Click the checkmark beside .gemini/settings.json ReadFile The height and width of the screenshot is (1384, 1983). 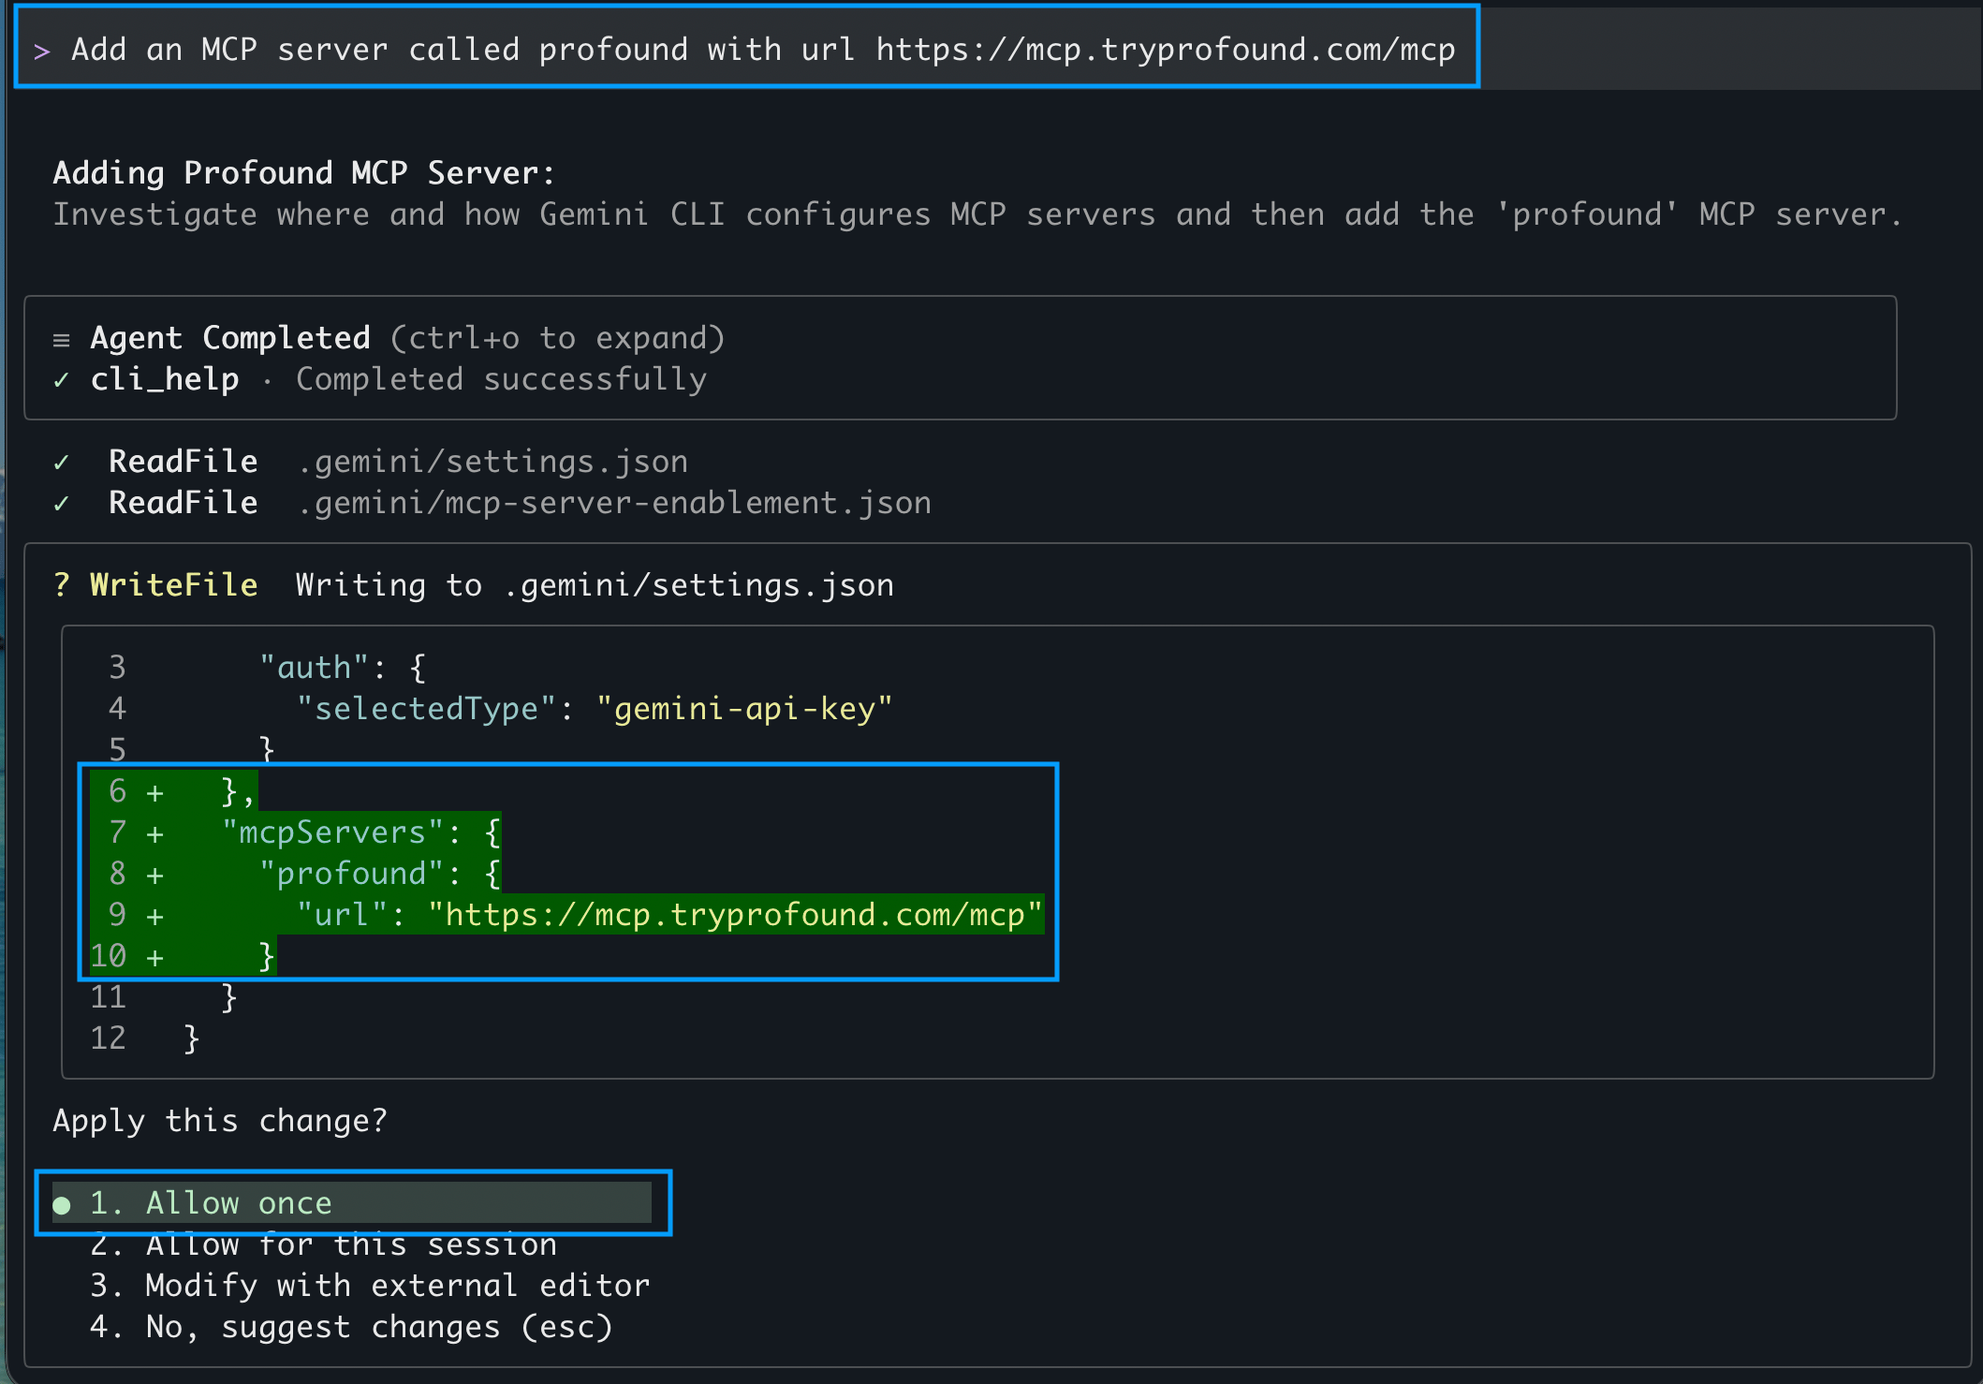pos(61,463)
